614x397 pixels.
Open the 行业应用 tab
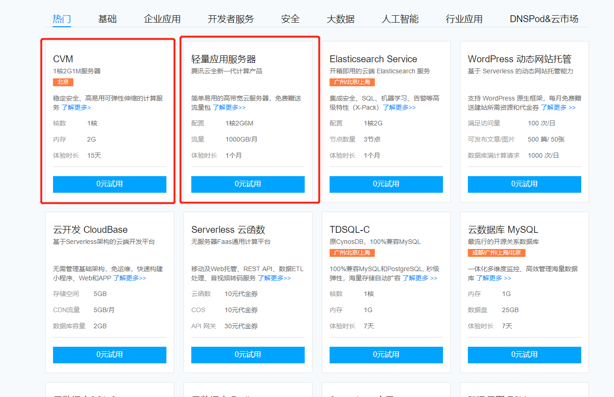464,19
